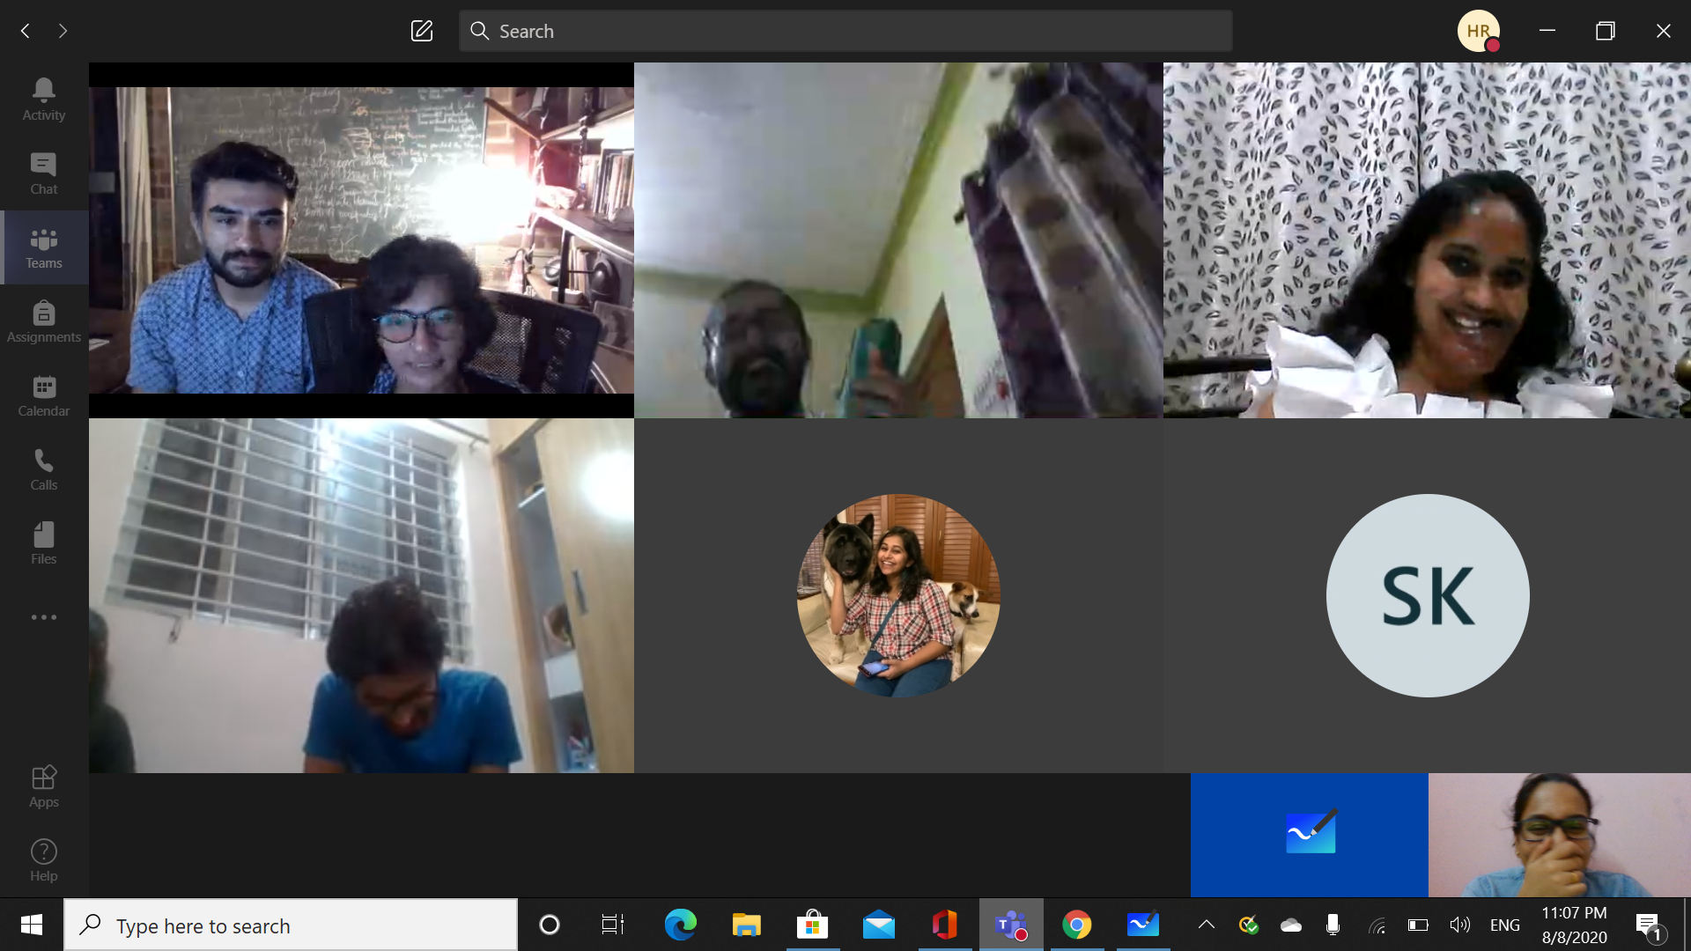Go forward using the forward arrow

click(x=63, y=31)
